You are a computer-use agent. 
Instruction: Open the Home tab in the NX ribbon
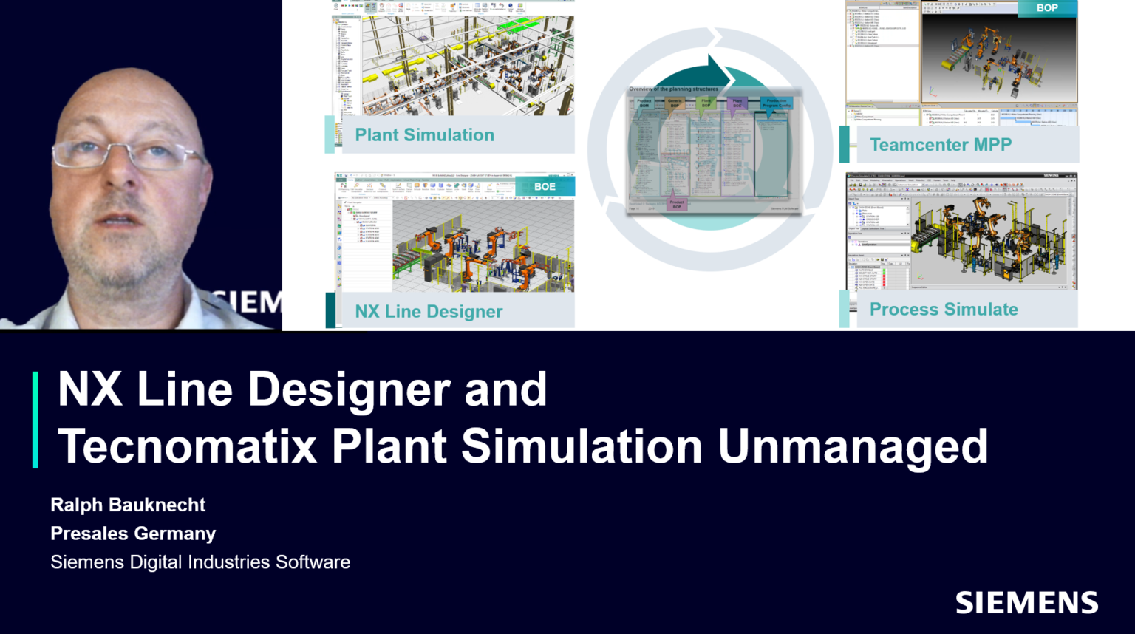(351, 180)
